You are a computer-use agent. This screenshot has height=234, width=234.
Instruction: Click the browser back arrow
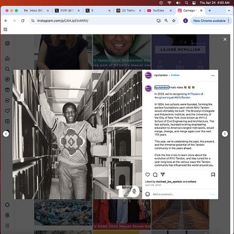click(6, 21)
